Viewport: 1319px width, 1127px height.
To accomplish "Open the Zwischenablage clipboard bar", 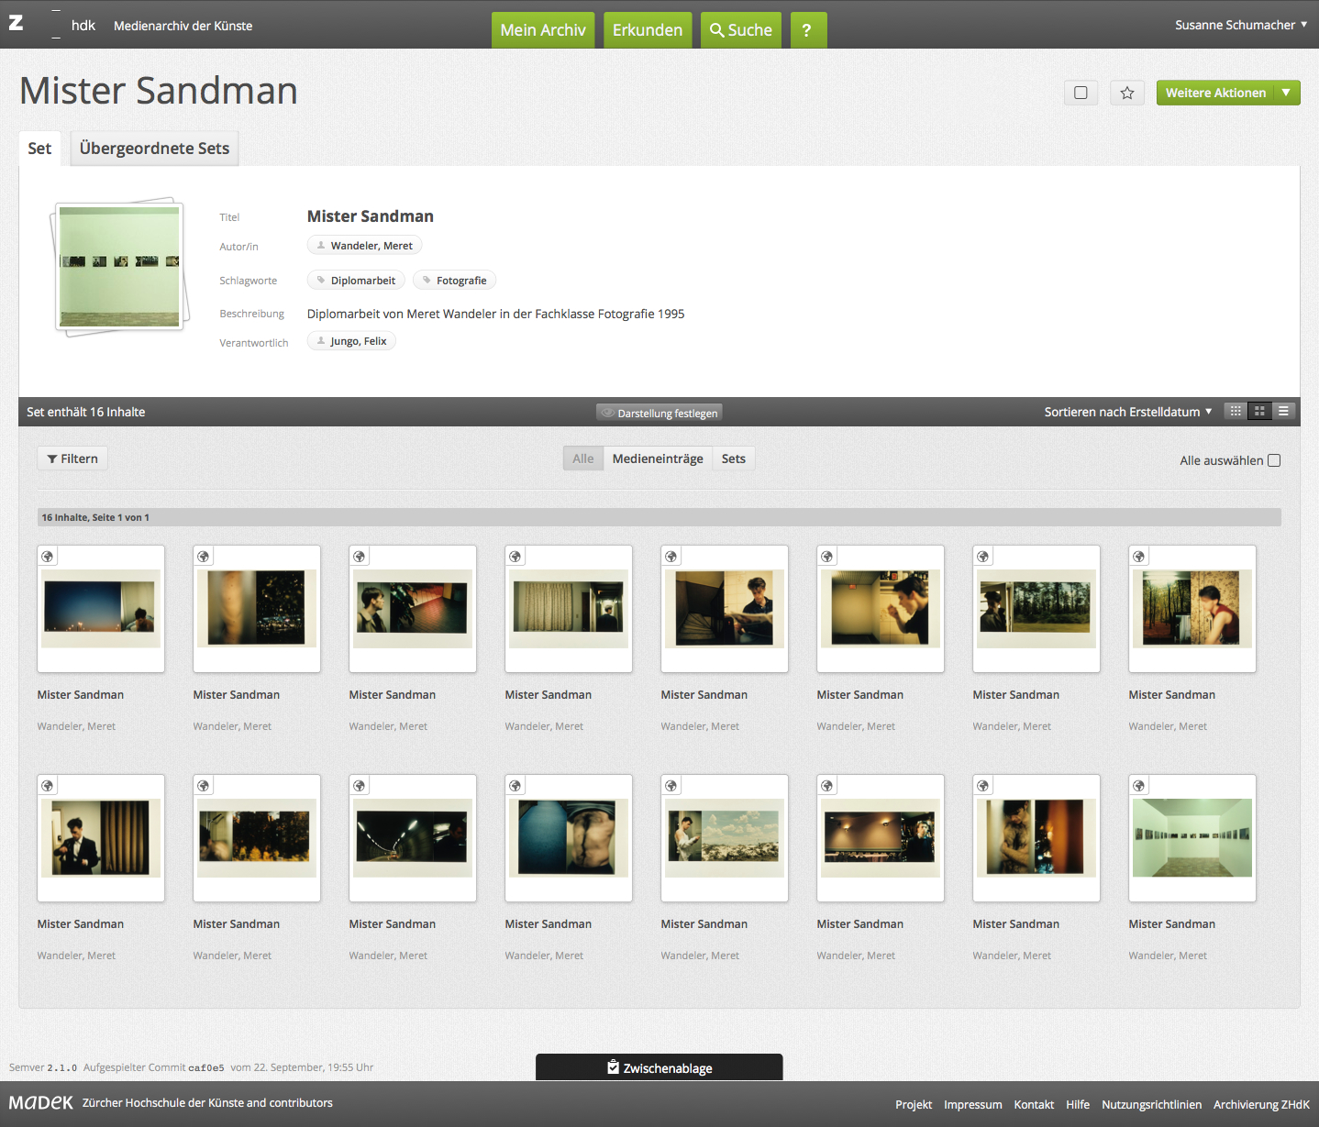I will 659,1067.
